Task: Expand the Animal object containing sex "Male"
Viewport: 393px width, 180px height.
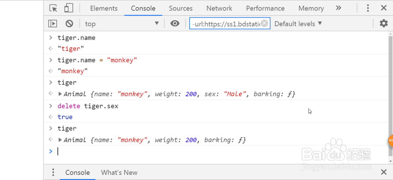Action: point(60,94)
